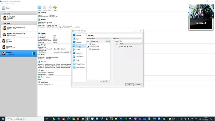
Task: Click the racnode2 preview thumbnail
Action: click(201, 24)
